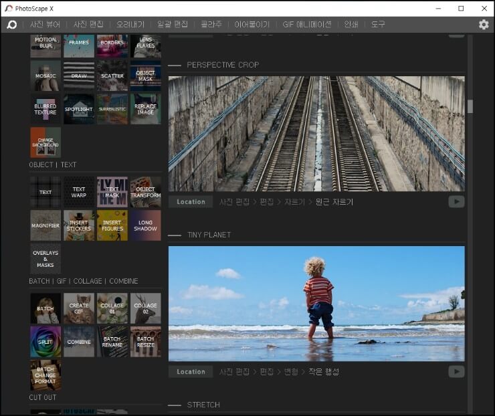The height and width of the screenshot is (416, 495).
Task: Select the 콜라주 tab
Action: coord(211,24)
